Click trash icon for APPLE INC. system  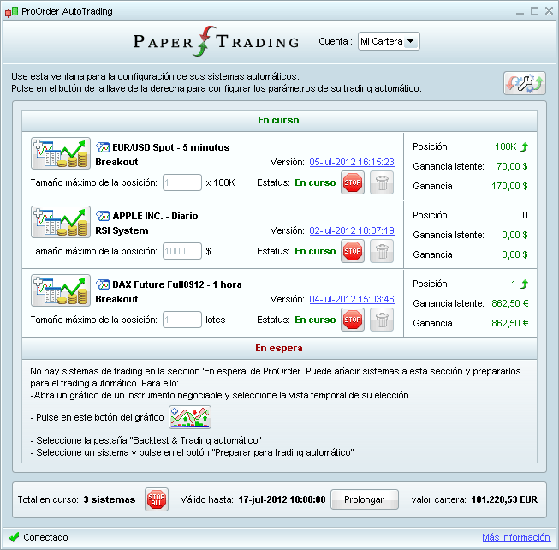point(382,251)
